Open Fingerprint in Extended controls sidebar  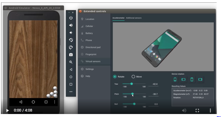coord(94,54)
